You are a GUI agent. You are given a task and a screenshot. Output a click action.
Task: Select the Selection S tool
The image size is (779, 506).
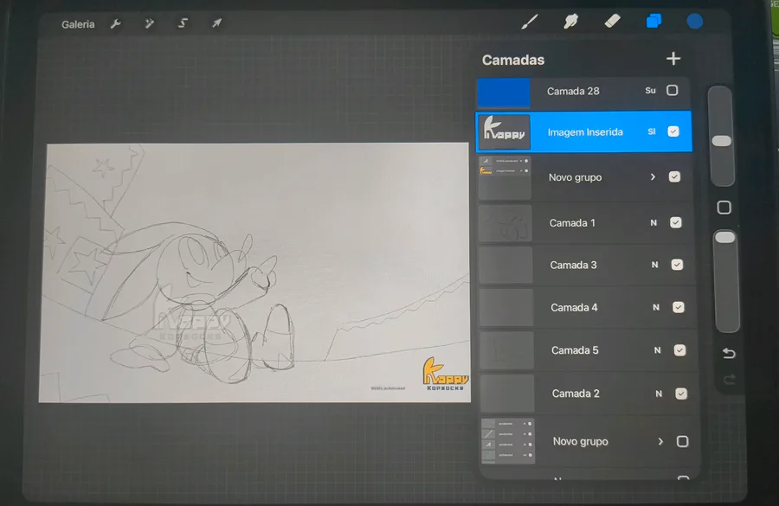[183, 22]
